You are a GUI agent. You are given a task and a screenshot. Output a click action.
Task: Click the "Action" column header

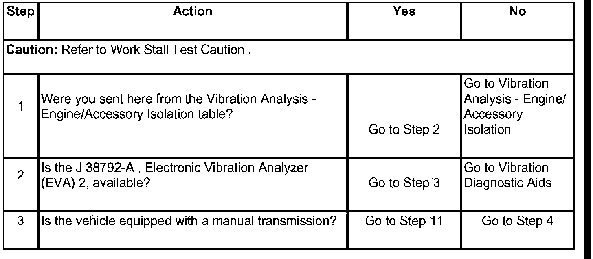tap(192, 12)
